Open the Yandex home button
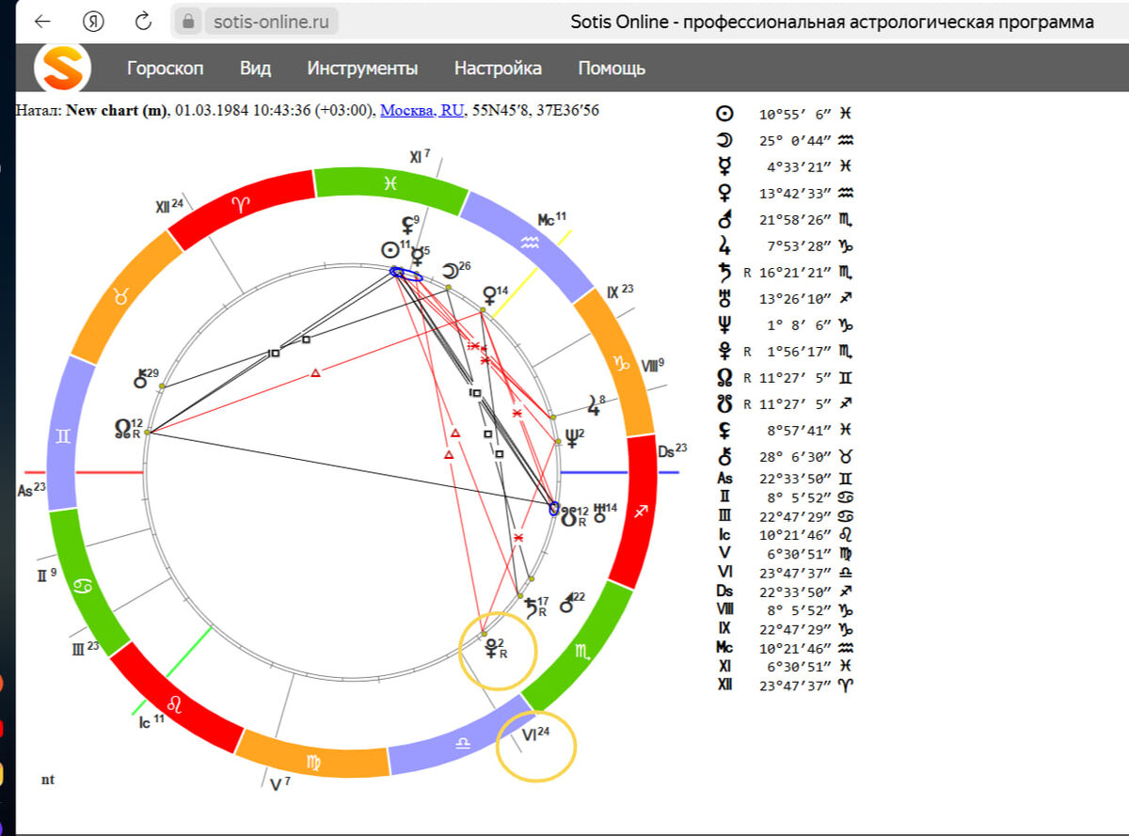The image size is (1129, 836). pyautogui.click(x=93, y=22)
